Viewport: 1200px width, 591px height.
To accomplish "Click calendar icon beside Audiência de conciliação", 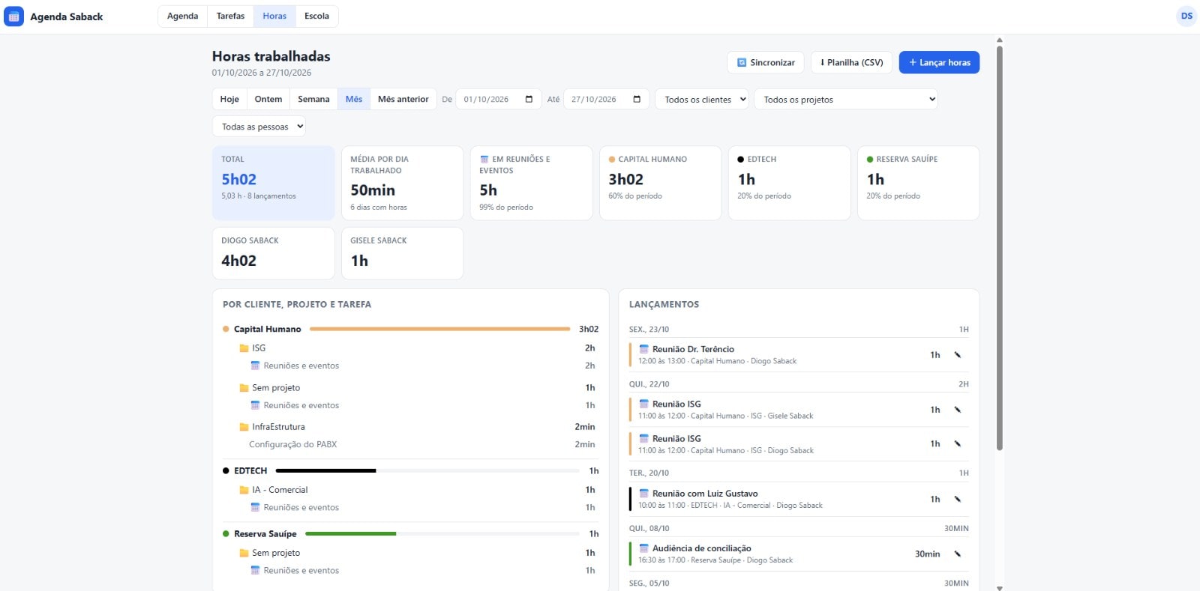I will coord(643,548).
